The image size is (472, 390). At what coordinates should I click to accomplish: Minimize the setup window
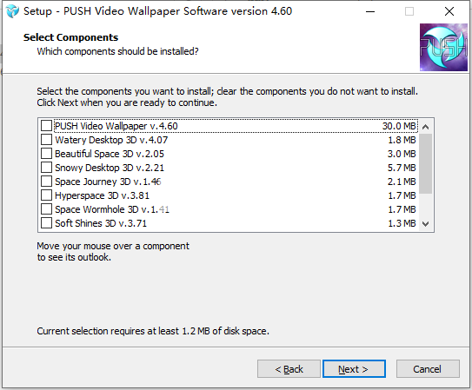click(x=370, y=11)
